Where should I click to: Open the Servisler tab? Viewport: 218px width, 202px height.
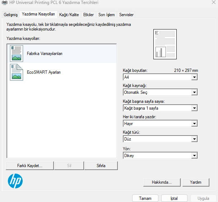tap(126, 15)
